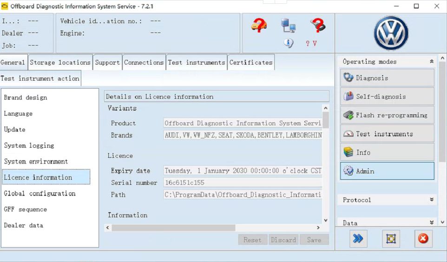The image size is (447, 262).
Task: Click the diagnostic interface question mark icon
Action: [318, 26]
